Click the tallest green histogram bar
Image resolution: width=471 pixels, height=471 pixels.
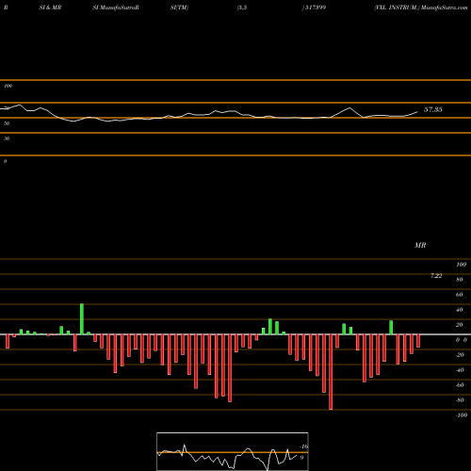82,319
